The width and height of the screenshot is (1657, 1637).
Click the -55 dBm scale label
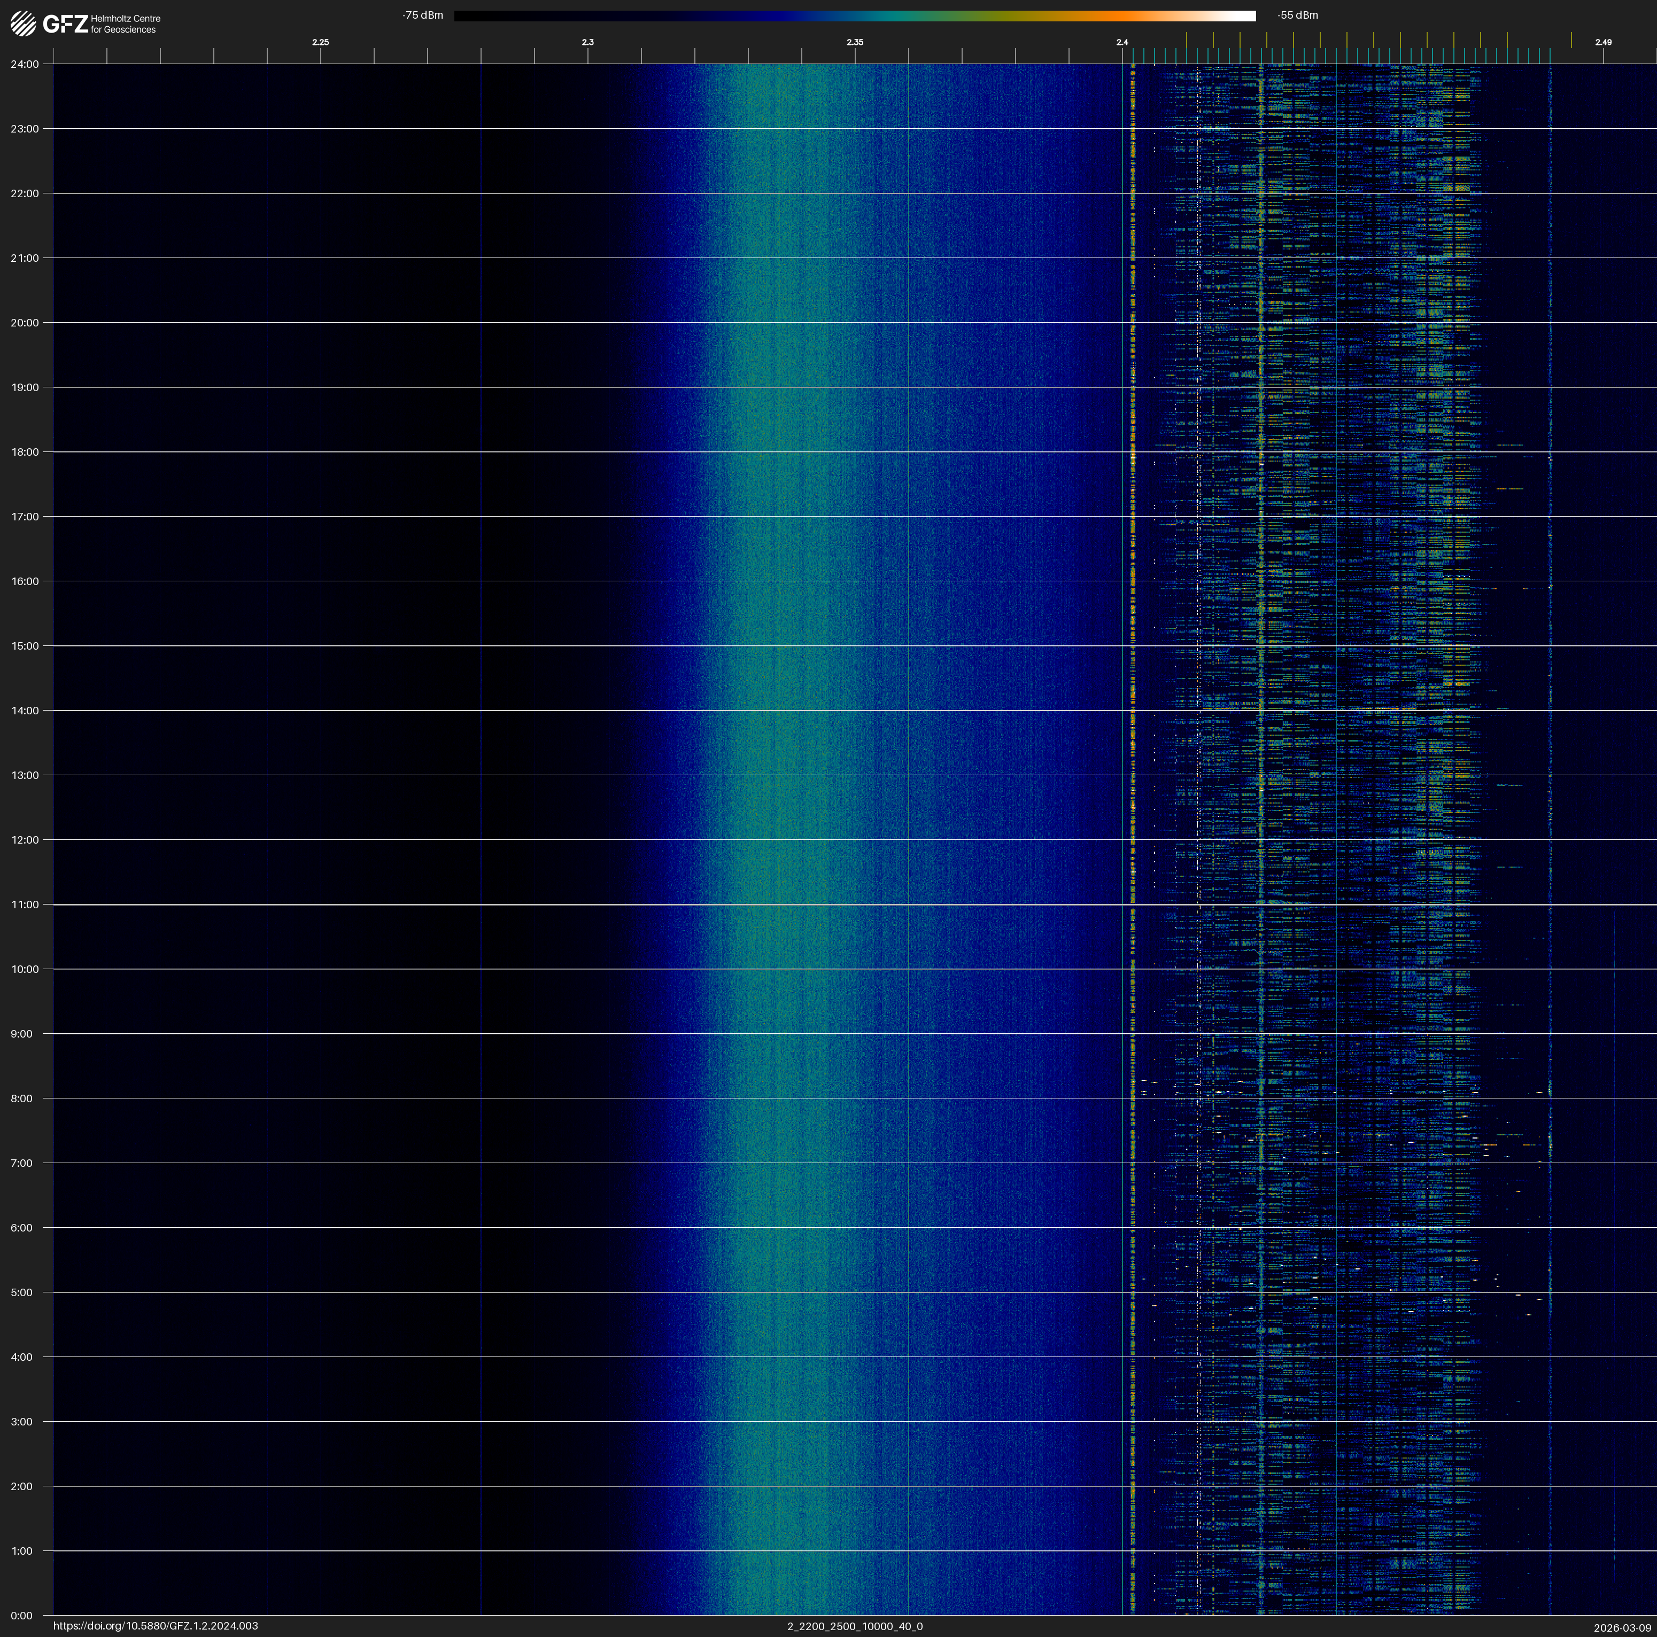tap(1298, 15)
